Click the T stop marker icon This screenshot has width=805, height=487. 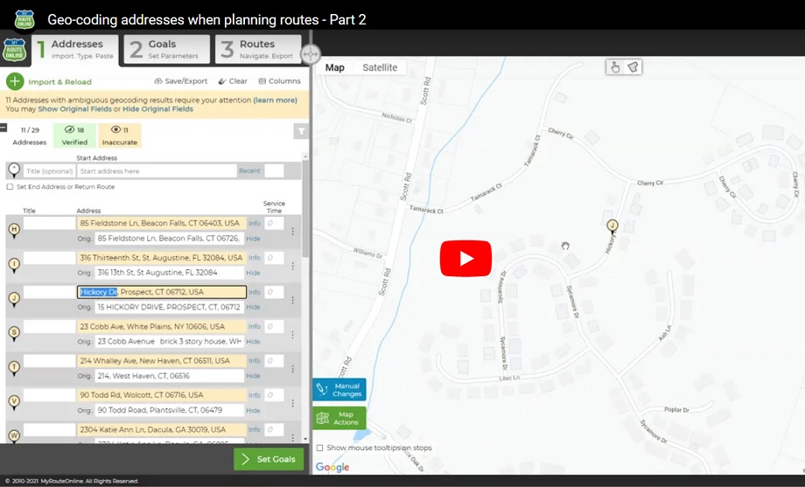tap(14, 367)
